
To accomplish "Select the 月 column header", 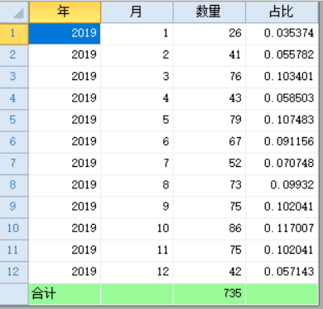I will [x=137, y=12].
